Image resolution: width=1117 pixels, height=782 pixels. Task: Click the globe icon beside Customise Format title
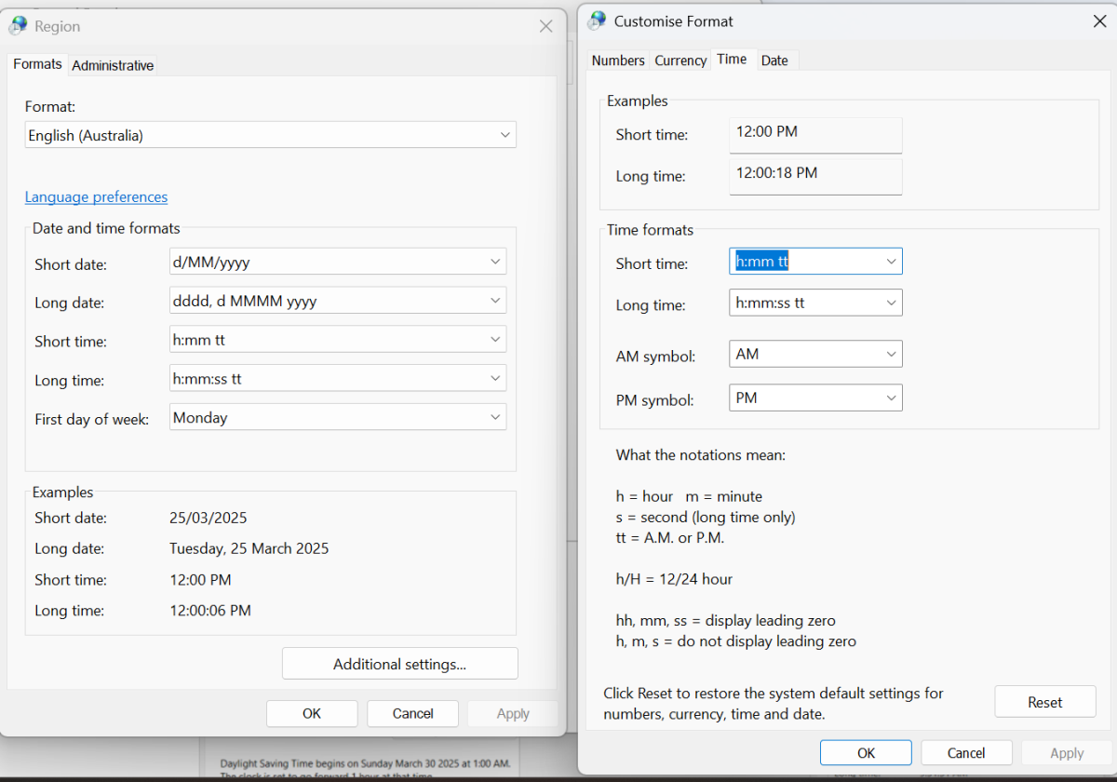point(596,20)
